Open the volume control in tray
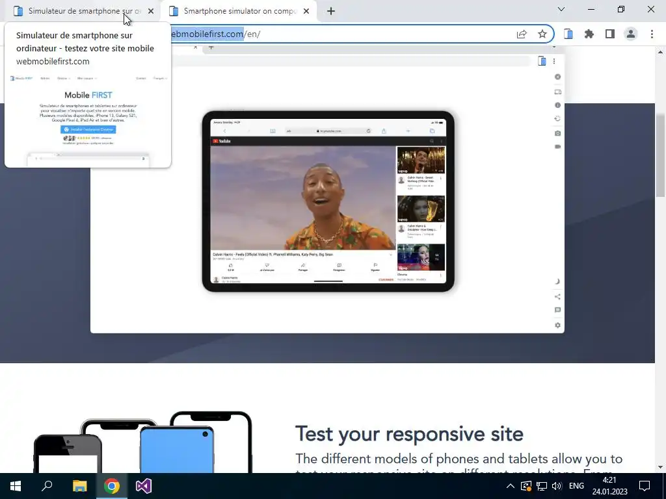 tap(557, 486)
